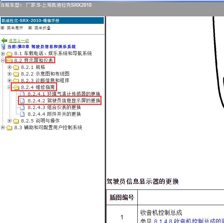Click 返回上一级 link
The height and width of the screenshot is (223, 224).
coord(19,41)
